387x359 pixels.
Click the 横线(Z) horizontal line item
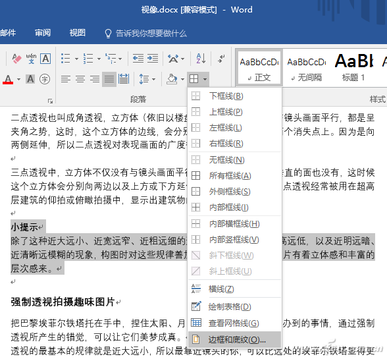pyautogui.click(x=234, y=289)
